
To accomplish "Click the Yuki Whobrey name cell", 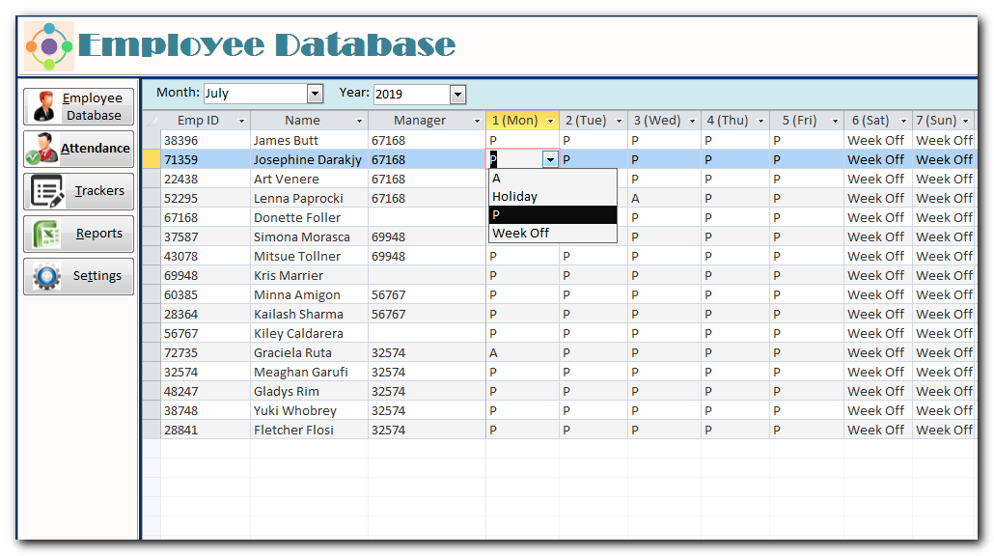I will (310, 411).
